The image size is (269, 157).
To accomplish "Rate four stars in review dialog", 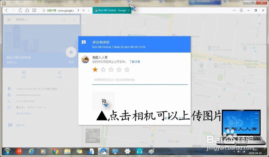I will pyautogui.click(x=119, y=70).
